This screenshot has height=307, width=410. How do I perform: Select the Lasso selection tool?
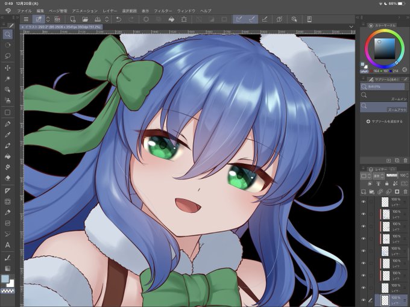click(8, 56)
